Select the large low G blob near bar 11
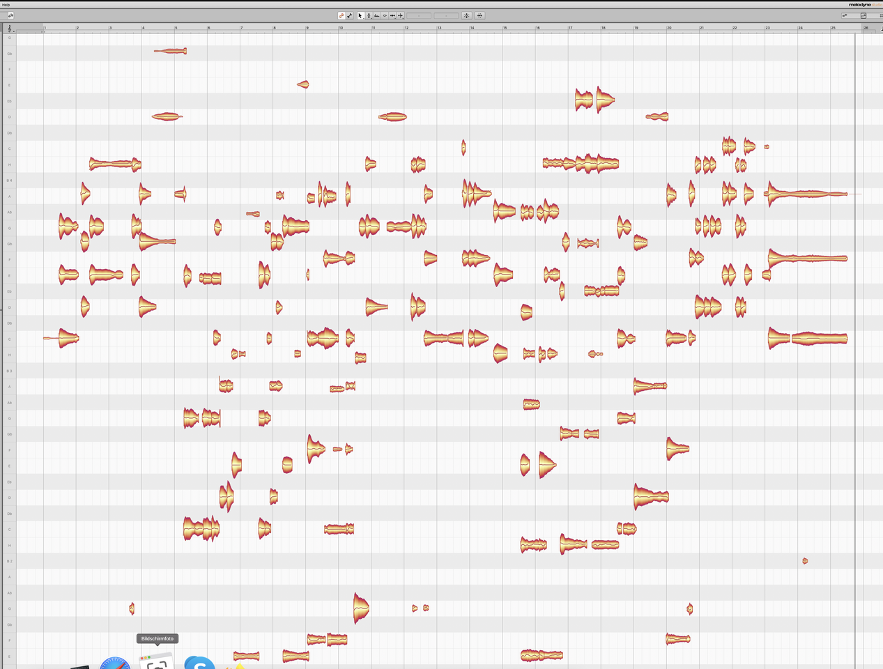Viewport: 883px width, 669px height. [360, 608]
